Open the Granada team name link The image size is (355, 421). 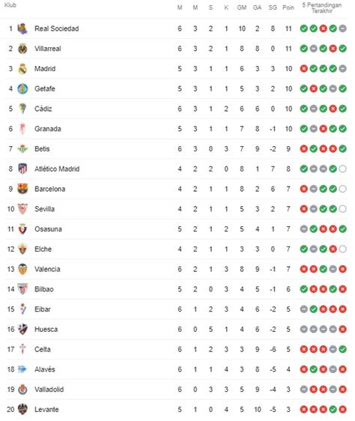coord(48,129)
